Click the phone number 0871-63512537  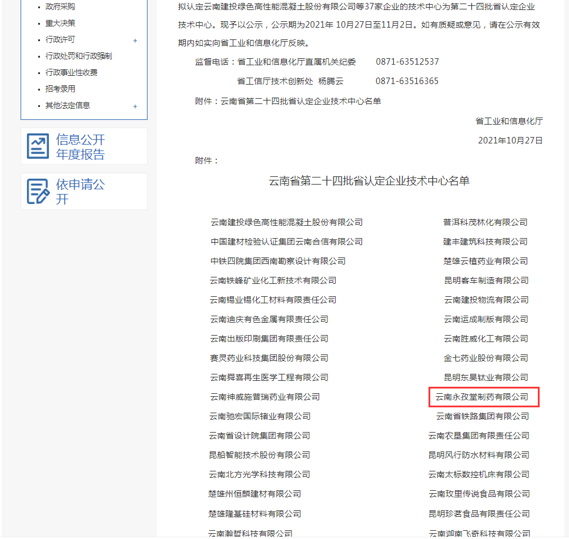click(x=407, y=62)
